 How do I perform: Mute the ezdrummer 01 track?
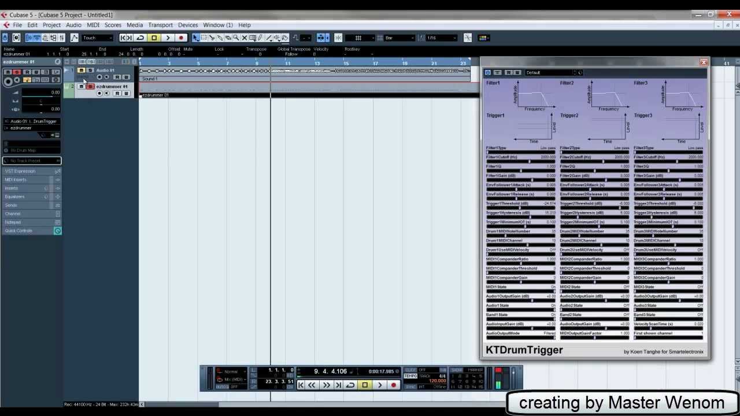tap(82, 87)
